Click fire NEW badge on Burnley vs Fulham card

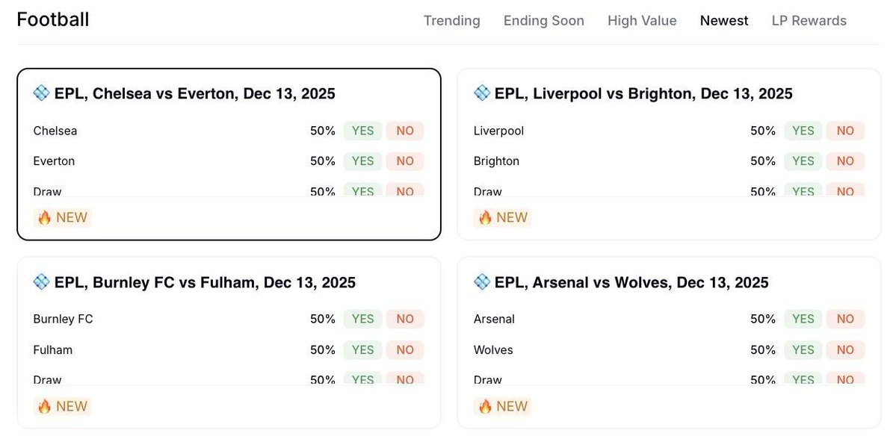pyautogui.click(x=62, y=407)
